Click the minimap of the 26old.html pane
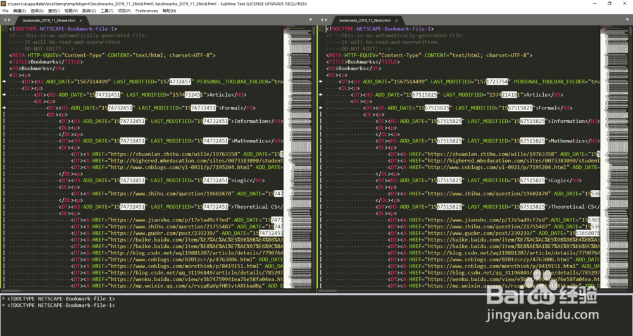Image resolution: width=633 pixels, height=336 pixels. point(613,158)
